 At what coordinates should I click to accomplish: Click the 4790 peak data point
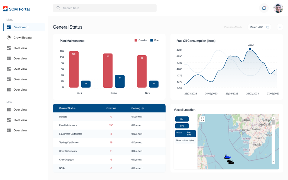point(250,49)
